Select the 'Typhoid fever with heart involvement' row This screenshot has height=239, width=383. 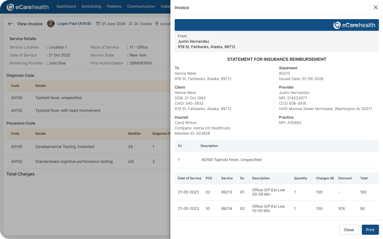pos(88,110)
